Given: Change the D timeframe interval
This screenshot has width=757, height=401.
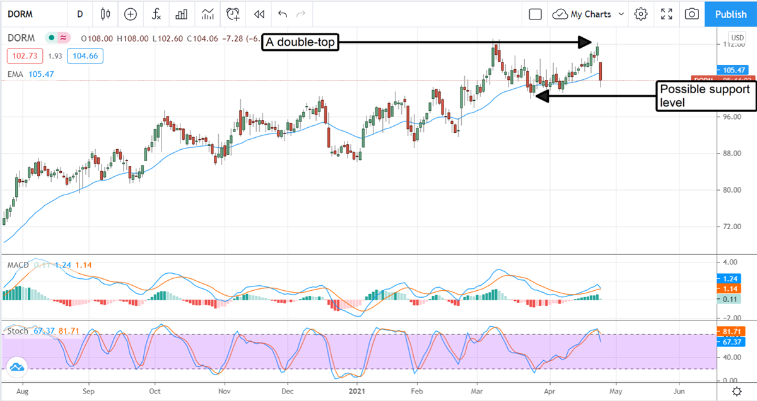Looking at the screenshot, I should (x=79, y=14).
